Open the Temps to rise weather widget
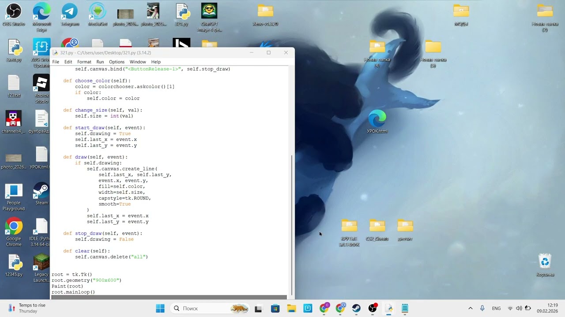The width and height of the screenshot is (565, 317). point(26,308)
